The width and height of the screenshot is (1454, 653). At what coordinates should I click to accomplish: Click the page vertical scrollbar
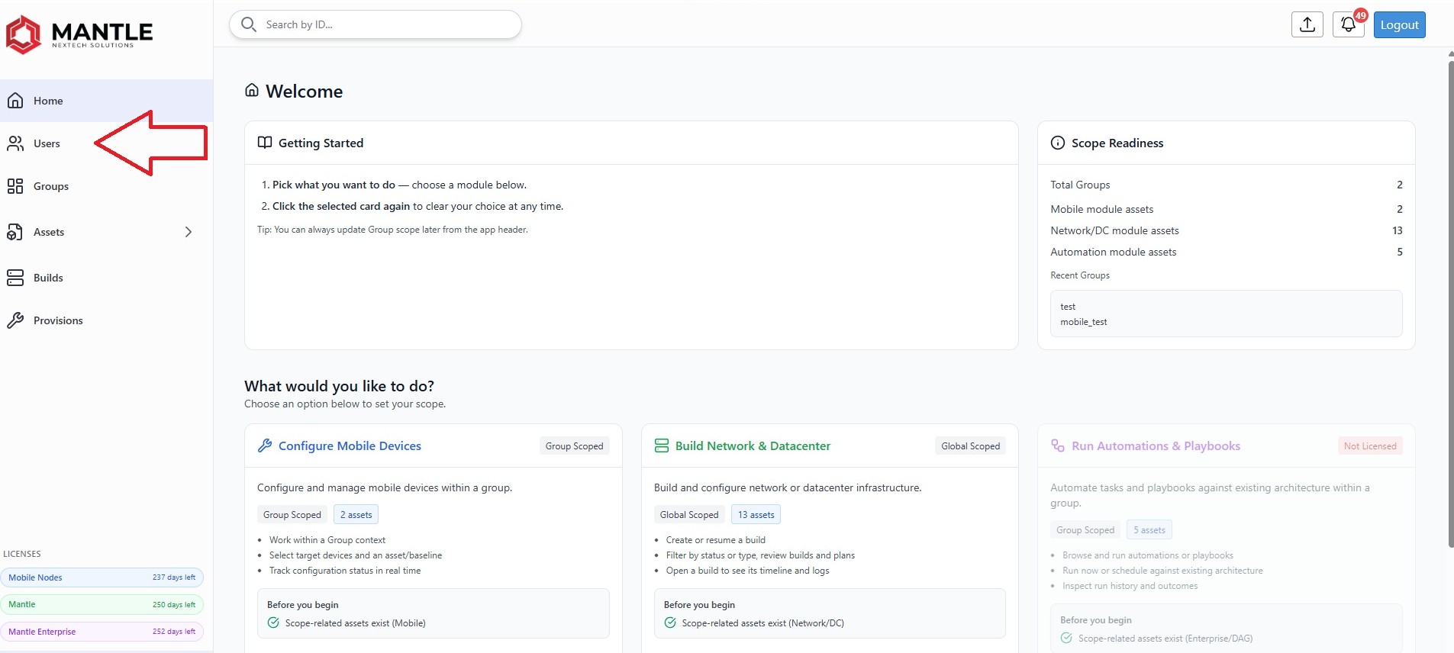tap(1450, 303)
